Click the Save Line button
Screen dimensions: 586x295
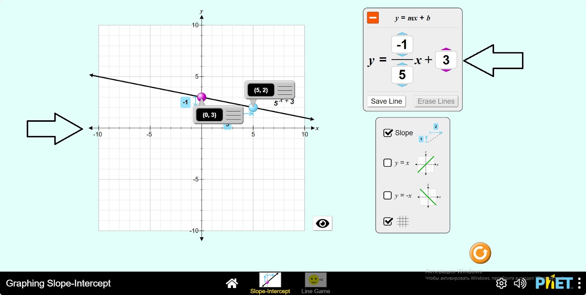click(386, 101)
